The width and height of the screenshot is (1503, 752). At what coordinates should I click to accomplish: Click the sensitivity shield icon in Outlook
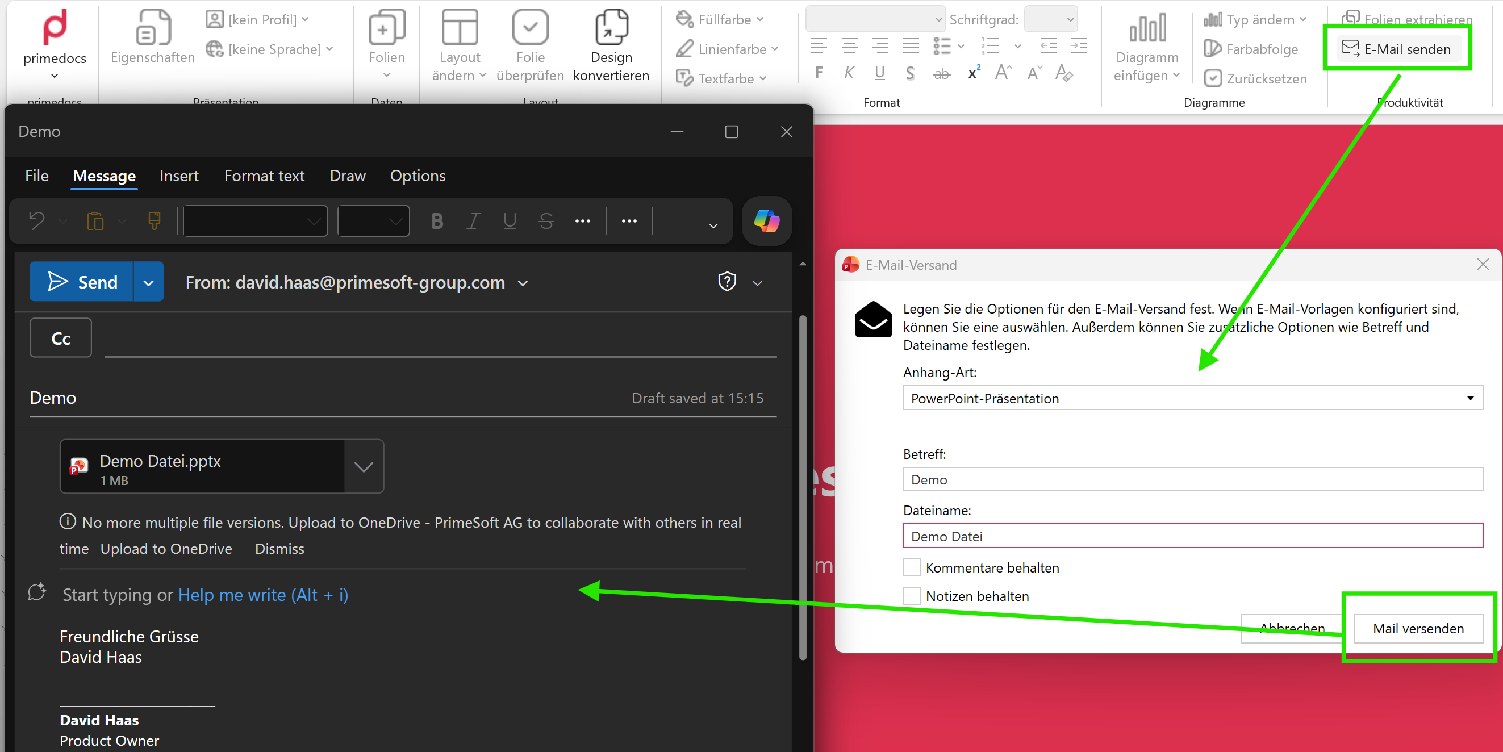coord(727,282)
